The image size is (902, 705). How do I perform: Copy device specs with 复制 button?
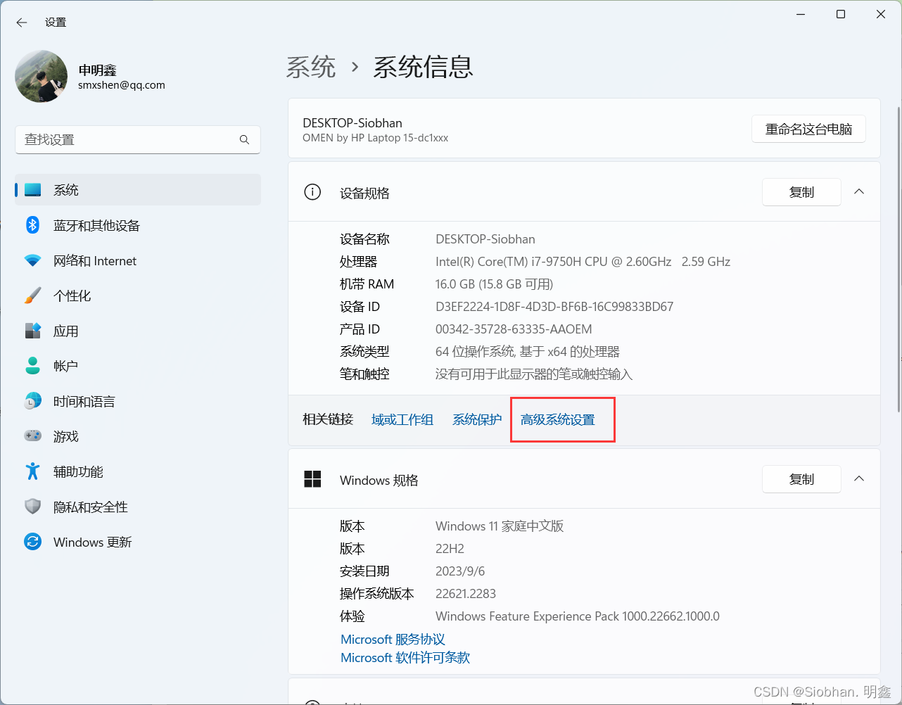[x=801, y=192]
